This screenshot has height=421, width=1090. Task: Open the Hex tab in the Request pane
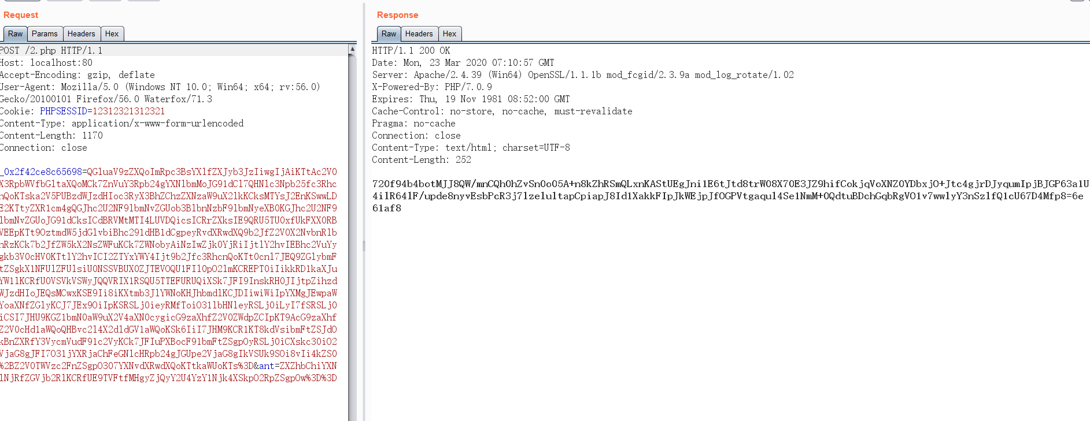point(112,34)
